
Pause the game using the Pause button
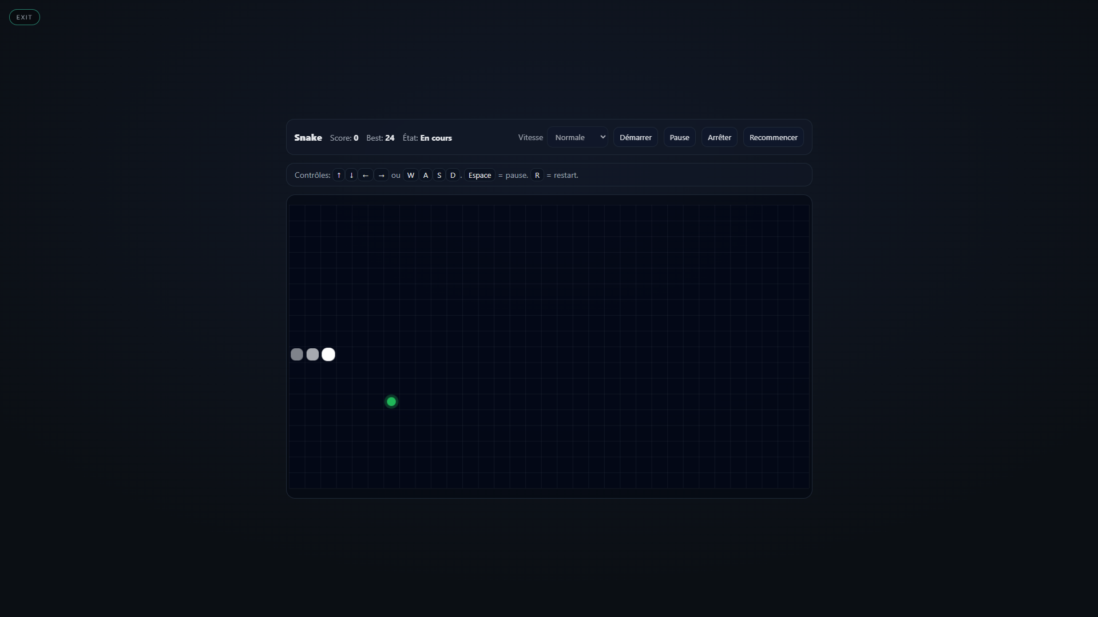click(679, 137)
